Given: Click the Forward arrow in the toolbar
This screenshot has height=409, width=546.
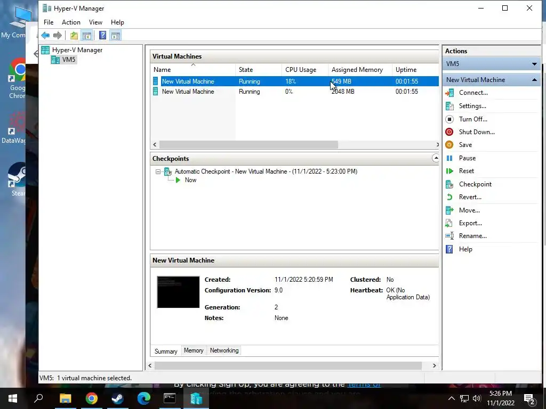Looking at the screenshot, I should [58, 36].
